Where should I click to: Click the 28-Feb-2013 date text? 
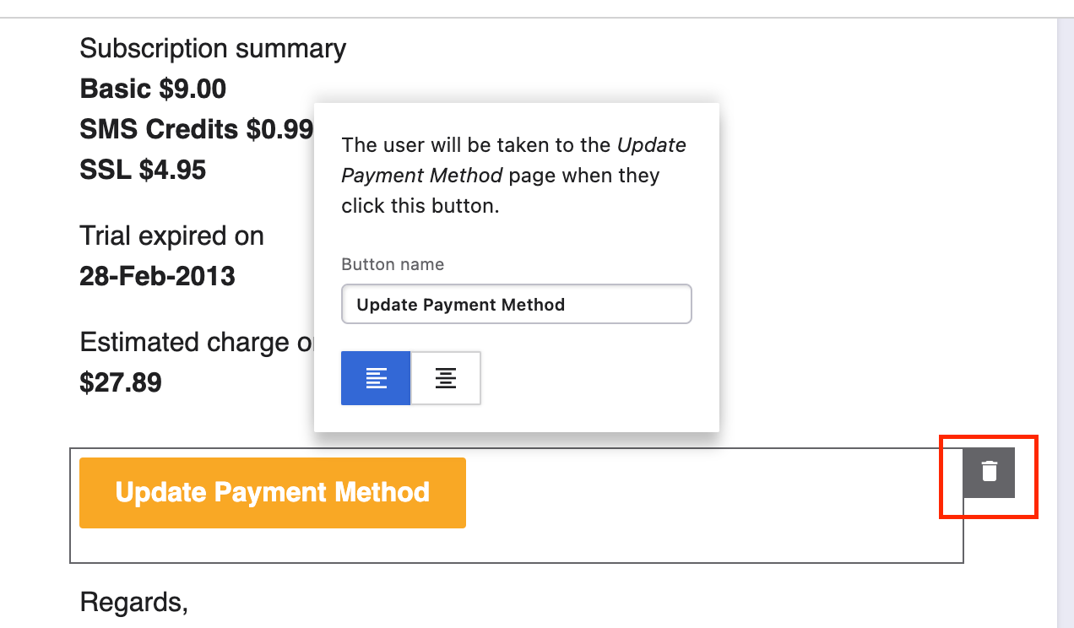pyautogui.click(x=157, y=276)
